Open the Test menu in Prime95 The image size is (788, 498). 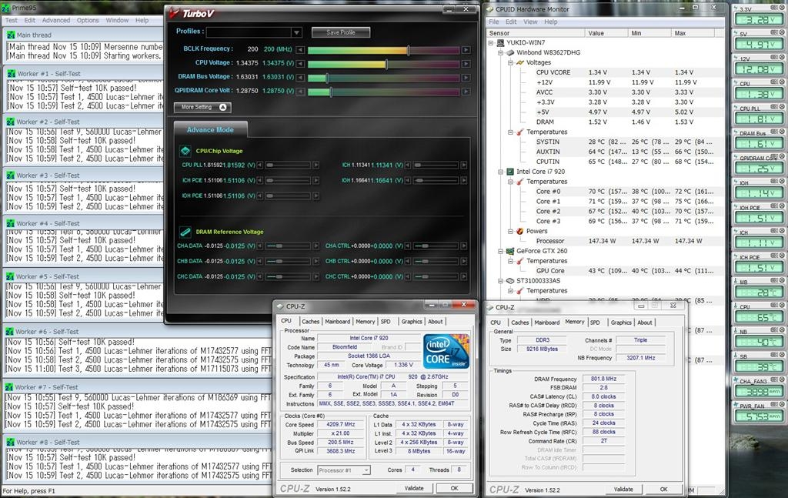[11, 20]
